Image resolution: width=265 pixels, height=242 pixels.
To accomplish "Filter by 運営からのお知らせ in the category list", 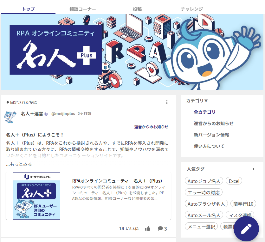I will point(213,124).
